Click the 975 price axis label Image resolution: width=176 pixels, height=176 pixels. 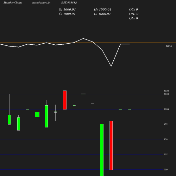tap(165, 124)
